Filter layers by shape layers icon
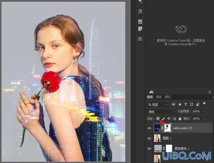 coord(192,104)
